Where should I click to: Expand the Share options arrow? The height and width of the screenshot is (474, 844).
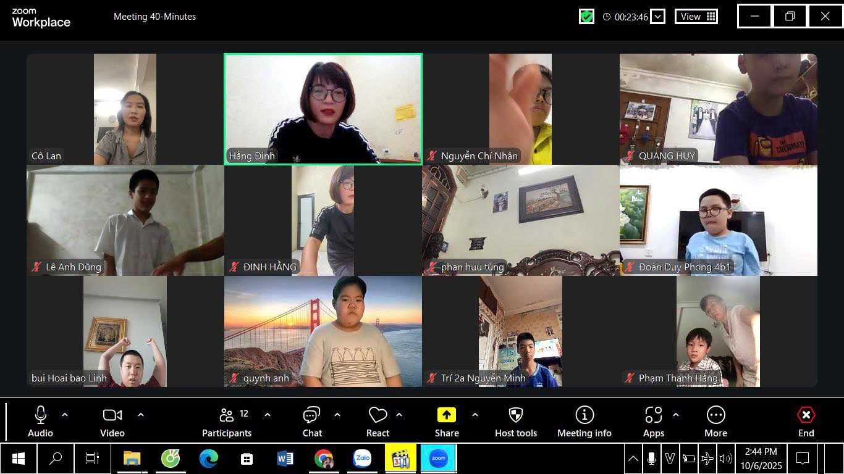click(x=475, y=415)
